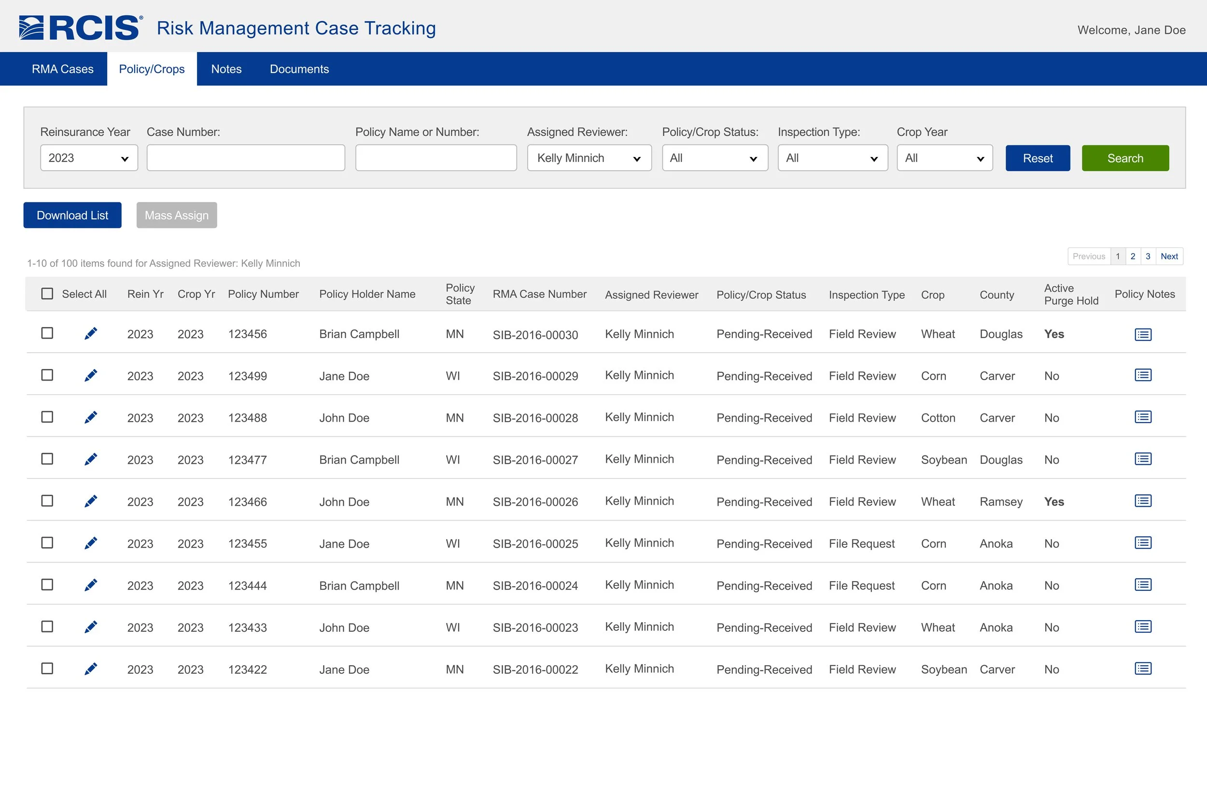Go to the Next results page
1207x811 pixels.
[1169, 256]
